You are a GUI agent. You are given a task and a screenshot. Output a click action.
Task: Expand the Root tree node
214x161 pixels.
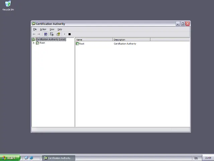click(x=33, y=43)
